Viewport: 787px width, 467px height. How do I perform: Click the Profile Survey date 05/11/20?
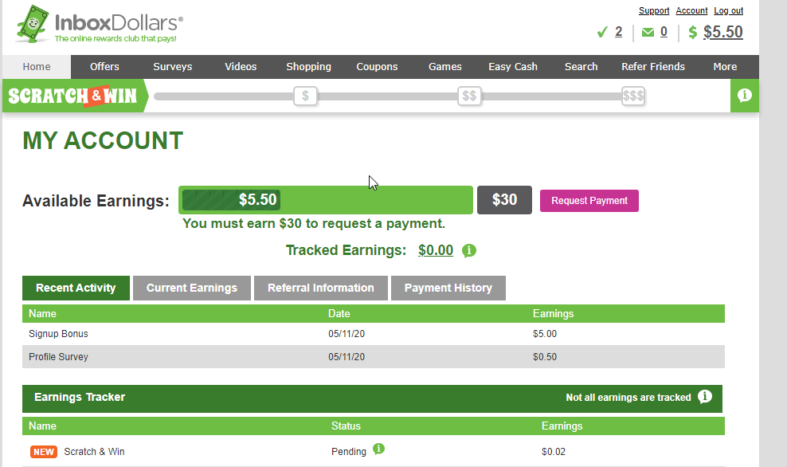coord(347,356)
